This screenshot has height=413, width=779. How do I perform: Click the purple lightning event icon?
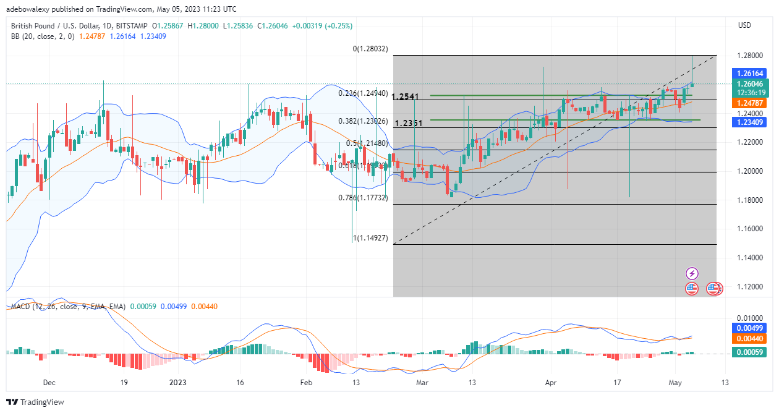click(692, 273)
